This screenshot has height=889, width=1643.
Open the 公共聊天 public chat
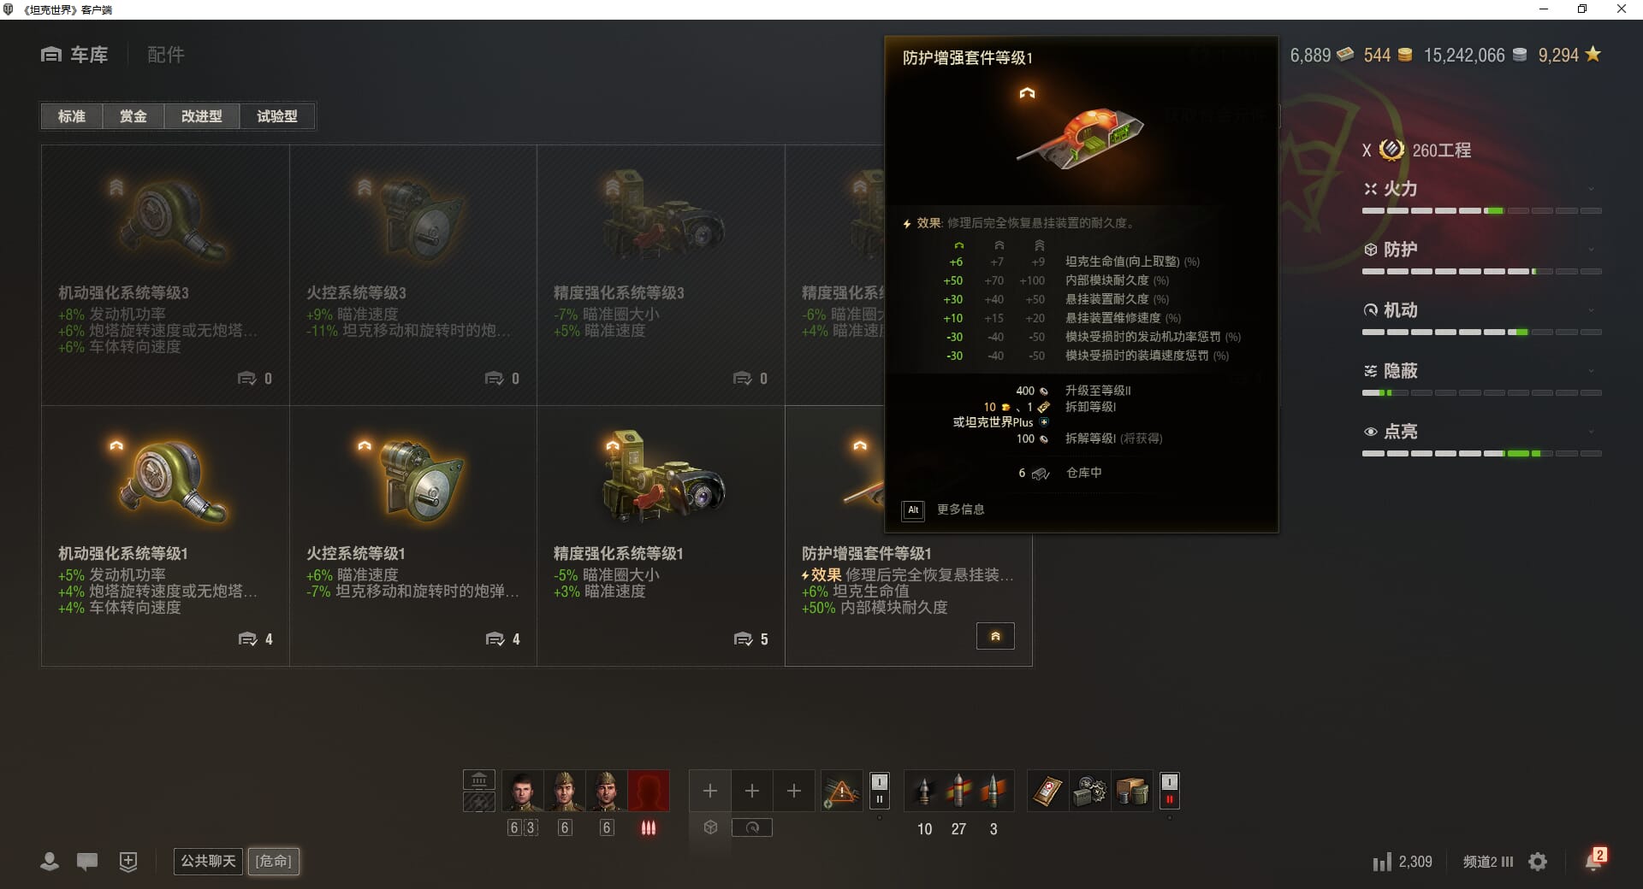(x=208, y=861)
